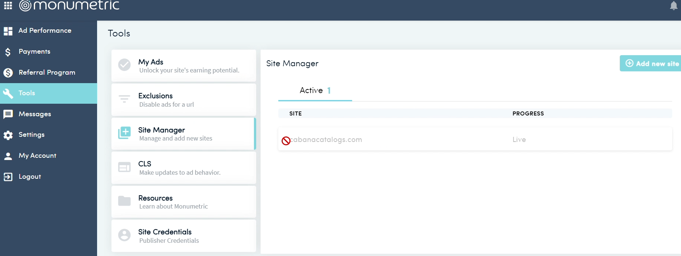Click the Site Credentials user icon
This screenshot has height=256, width=681.
(x=124, y=235)
